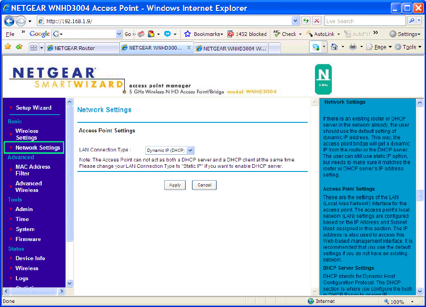Open a new blank tab

pyautogui.click(x=274, y=48)
